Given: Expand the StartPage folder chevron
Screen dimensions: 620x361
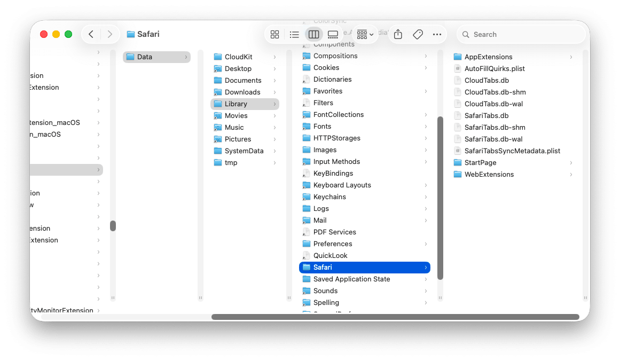Looking at the screenshot, I should coord(571,162).
